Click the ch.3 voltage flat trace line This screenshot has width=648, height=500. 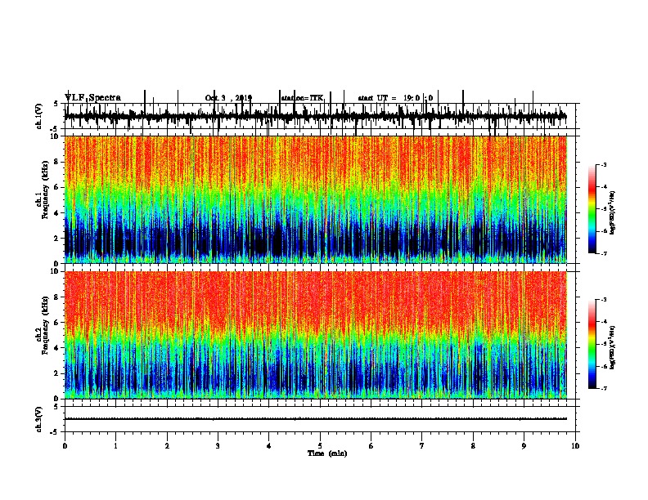[x=315, y=419]
